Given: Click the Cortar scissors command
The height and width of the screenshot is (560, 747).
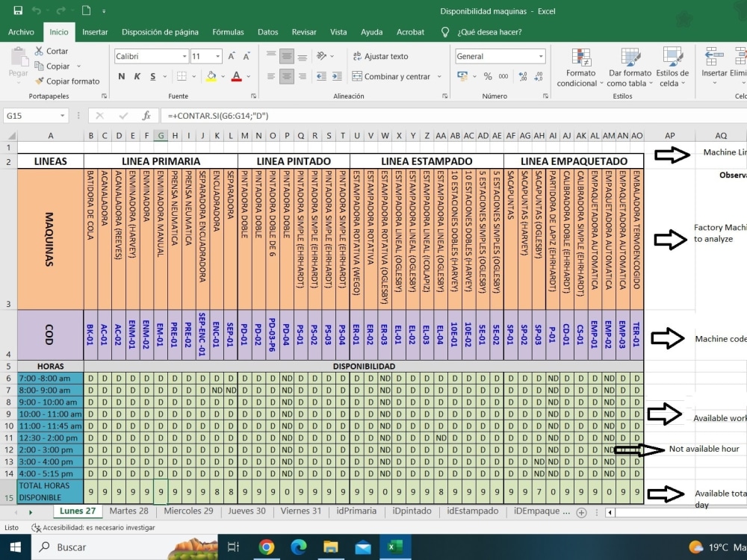Looking at the screenshot, I should point(52,51).
